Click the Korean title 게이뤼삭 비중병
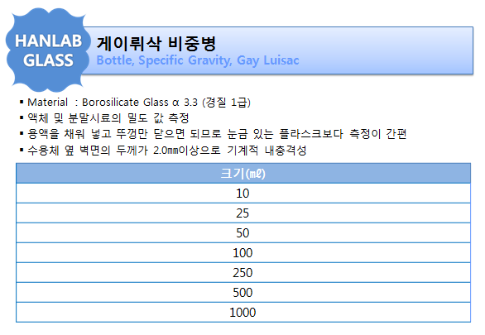 click(x=156, y=44)
